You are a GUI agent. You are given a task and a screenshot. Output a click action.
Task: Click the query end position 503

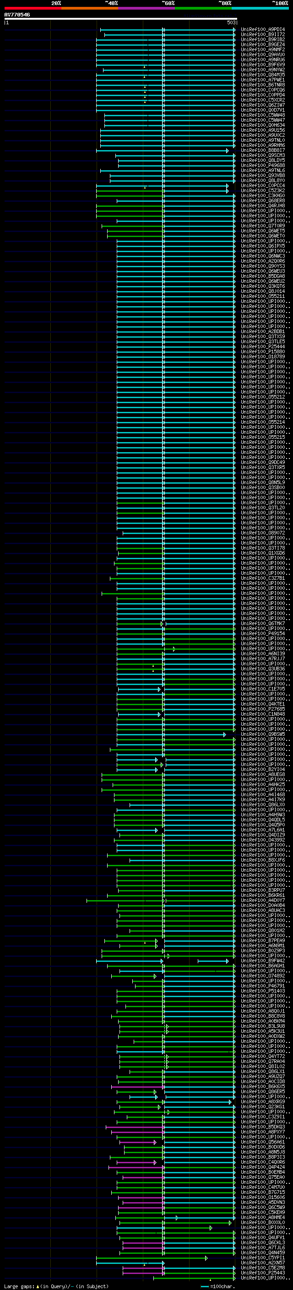pyautogui.click(x=231, y=22)
